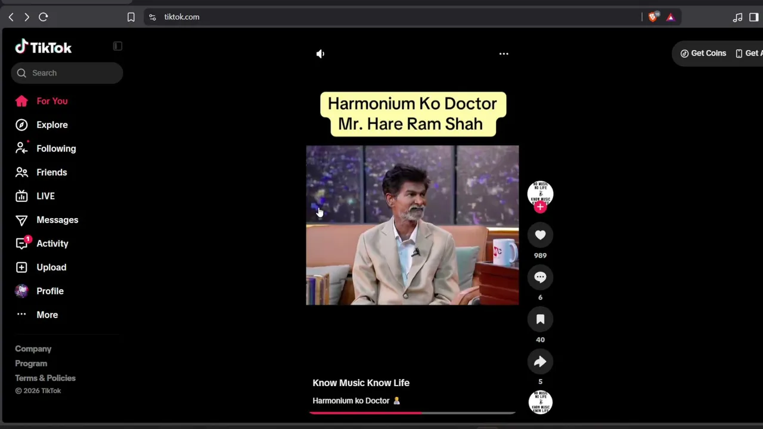Viewport: 763px width, 429px height.
Task: Click the Upload plus icon
Action: (x=21, y=267)
